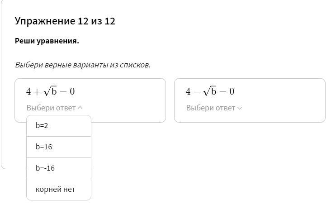Select the 'корней нет' option

[x=59, y=190]
